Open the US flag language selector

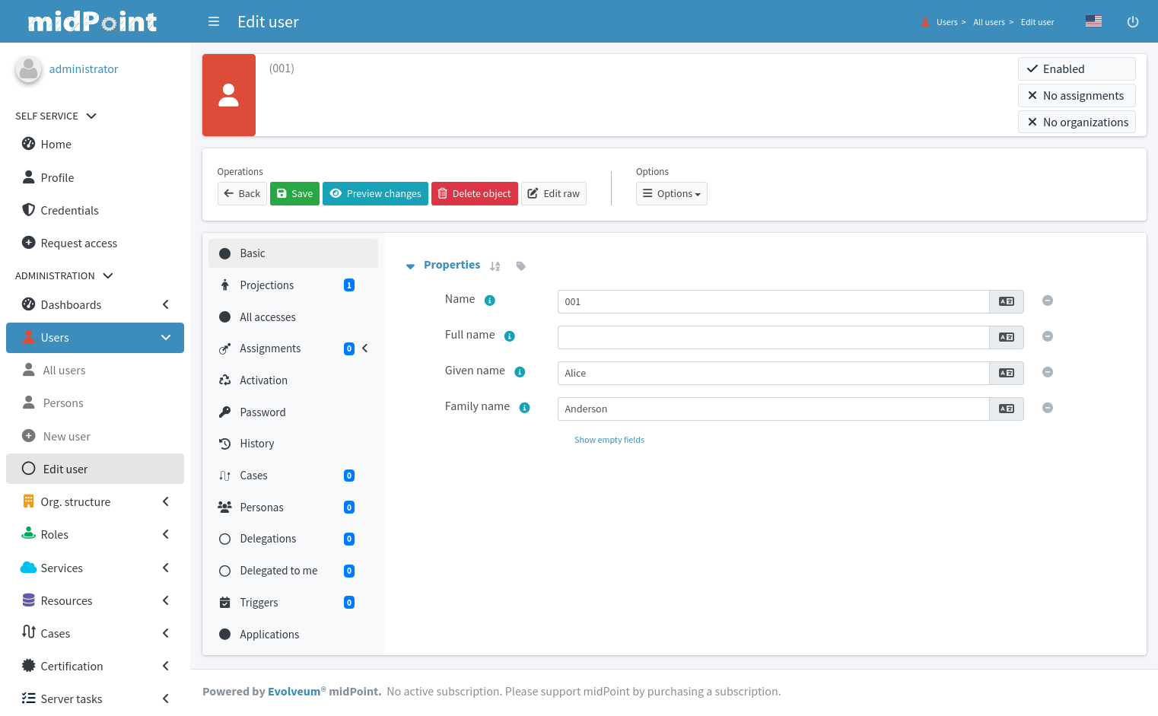click(x=1093, y=22)
